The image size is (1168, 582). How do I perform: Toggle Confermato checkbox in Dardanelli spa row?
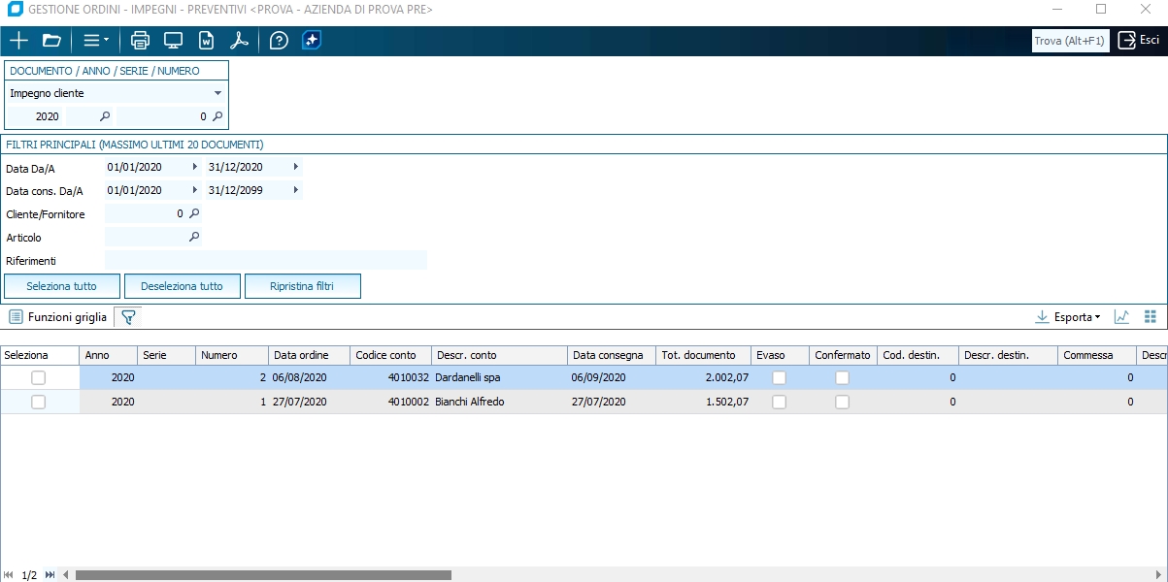click(843, 377)
